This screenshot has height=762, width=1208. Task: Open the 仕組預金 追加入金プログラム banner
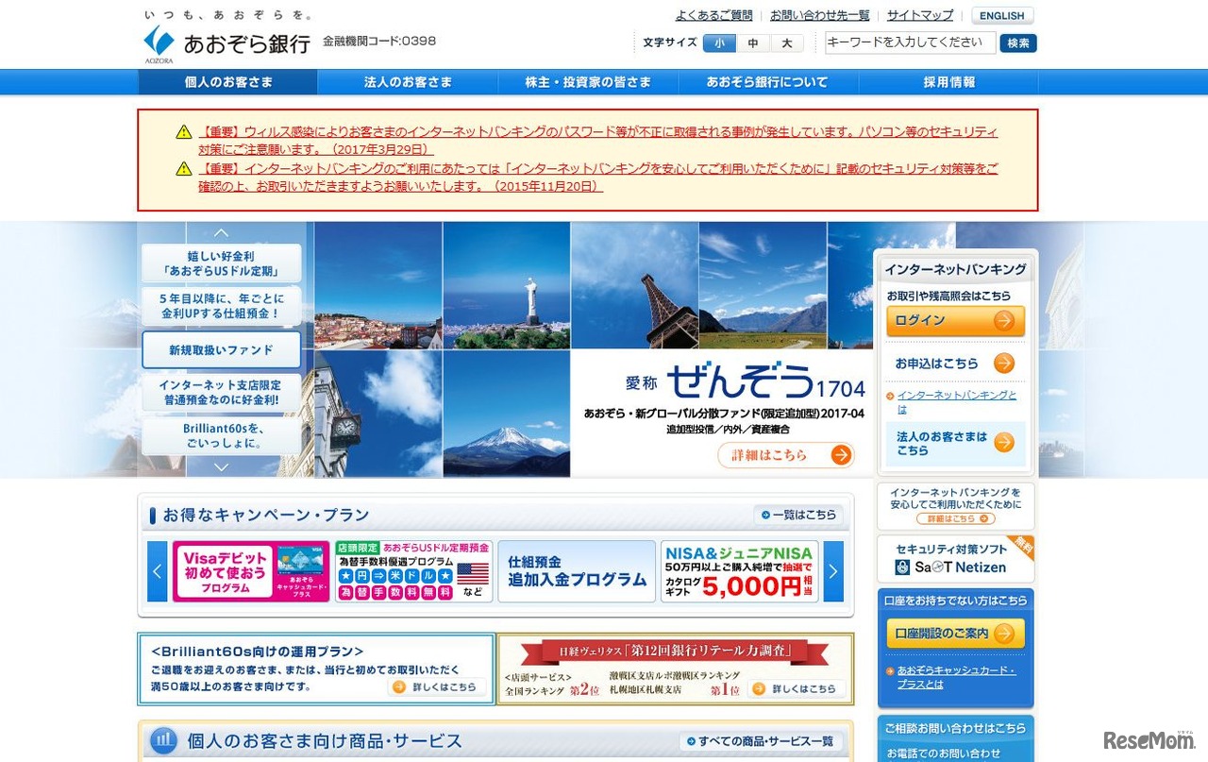coord(577,571)
